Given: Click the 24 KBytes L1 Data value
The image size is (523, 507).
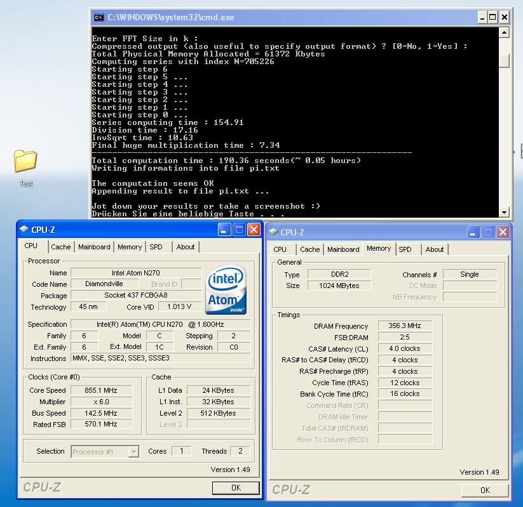Looking at the screenshot, I should (219, 390).
